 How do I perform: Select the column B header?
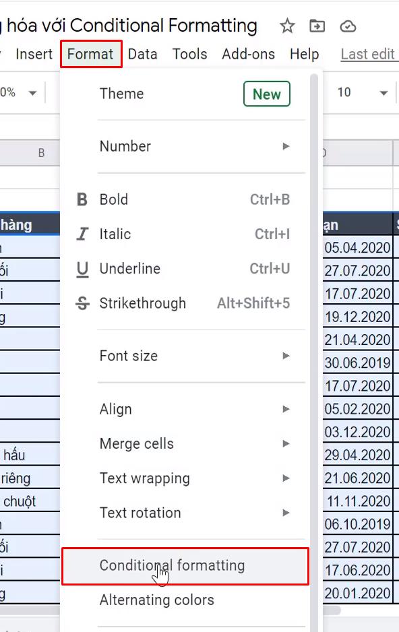[40, 153]
